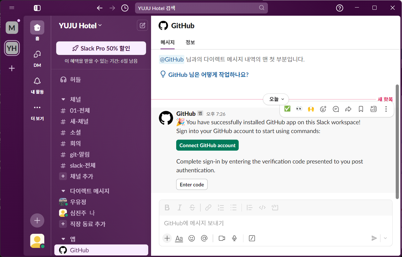Toggle bulleted list formatting
The height and width of the screenshot is (257, 402).
(x=233, y=207)
